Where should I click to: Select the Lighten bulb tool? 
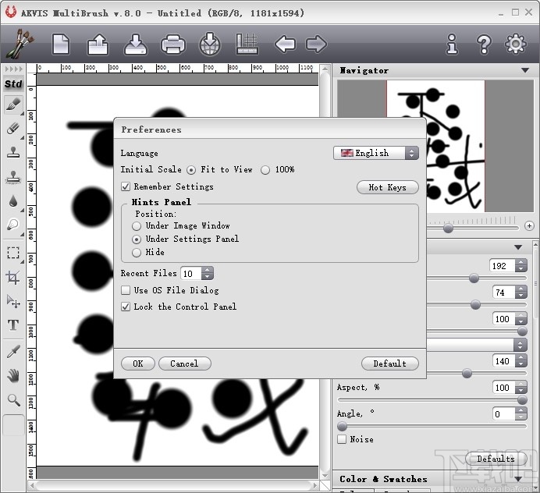(13, 225)
